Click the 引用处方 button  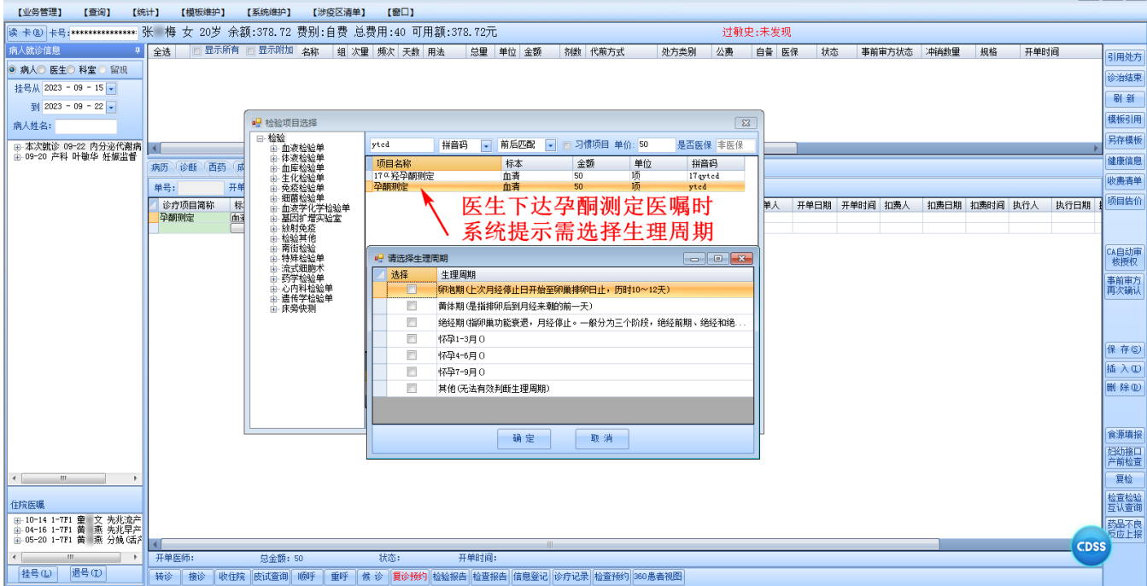[1124, 57]
